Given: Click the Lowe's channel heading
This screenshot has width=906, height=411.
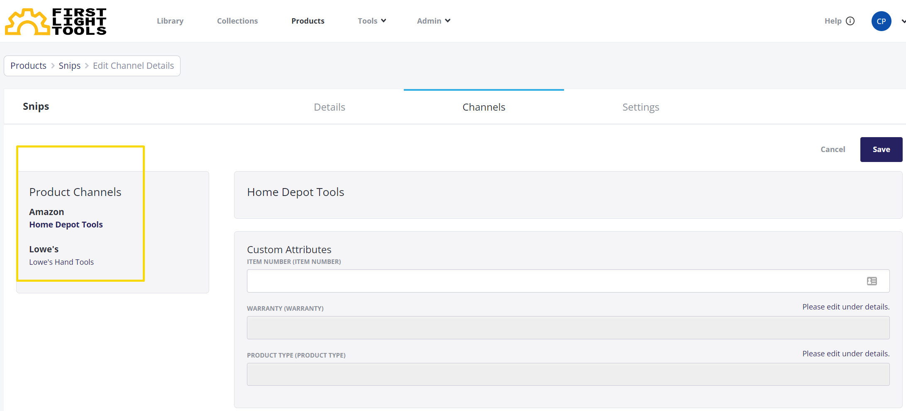Looking at the screenshot, I should [x=44, y=249].
